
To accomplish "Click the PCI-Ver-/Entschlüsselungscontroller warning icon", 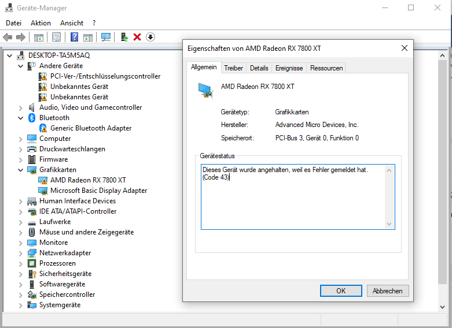I will [43, 76].
